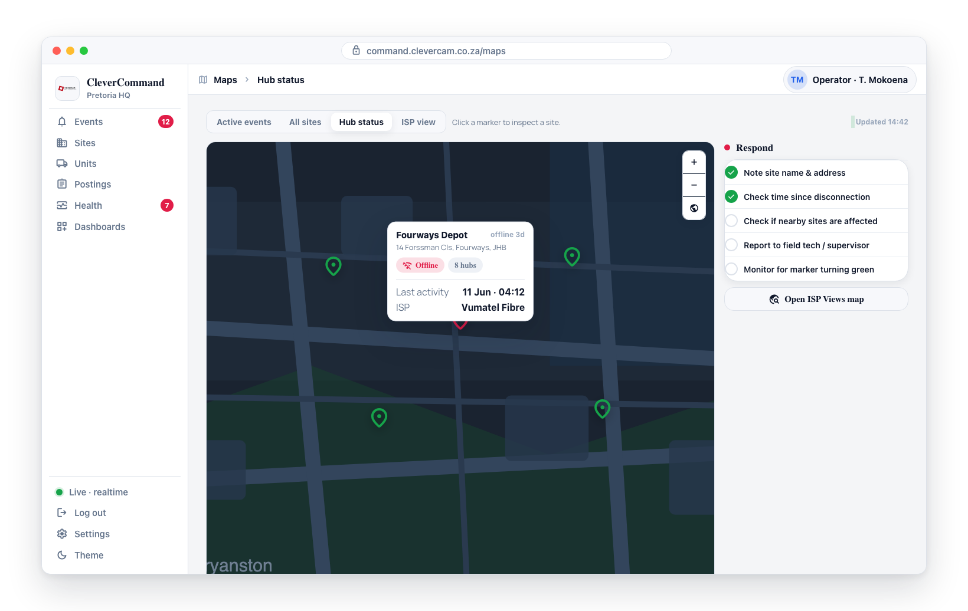This screenshot has width=968, height=611.
Task: Click the lock icon in address bar
Action: point(356,51)
